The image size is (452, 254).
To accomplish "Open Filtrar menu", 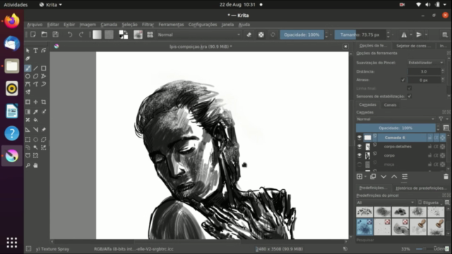I will 148,25.
